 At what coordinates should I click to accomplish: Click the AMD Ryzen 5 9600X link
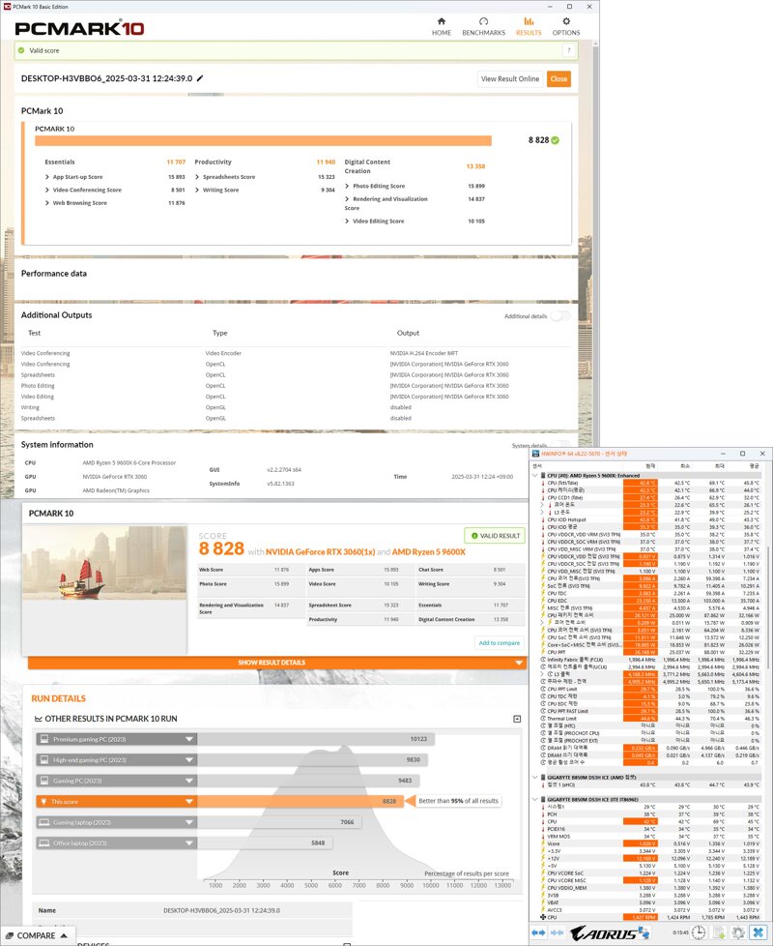click(428, 552)
